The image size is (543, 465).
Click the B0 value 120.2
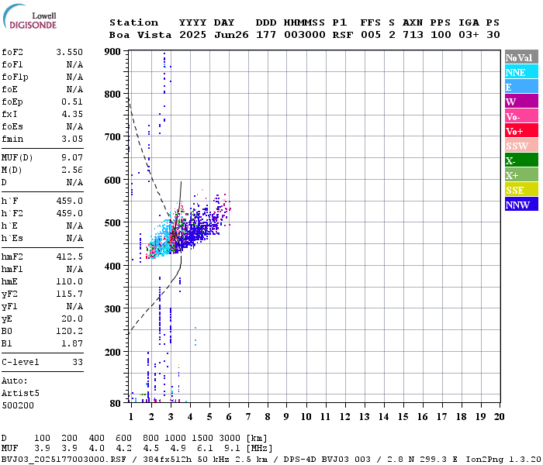tap(70, 332)
